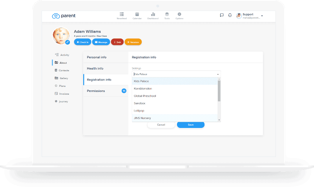Viewport: 314px width, 189px height.
Task: Click the dropdown scrollbar up arrow
Action: [219, 79]
